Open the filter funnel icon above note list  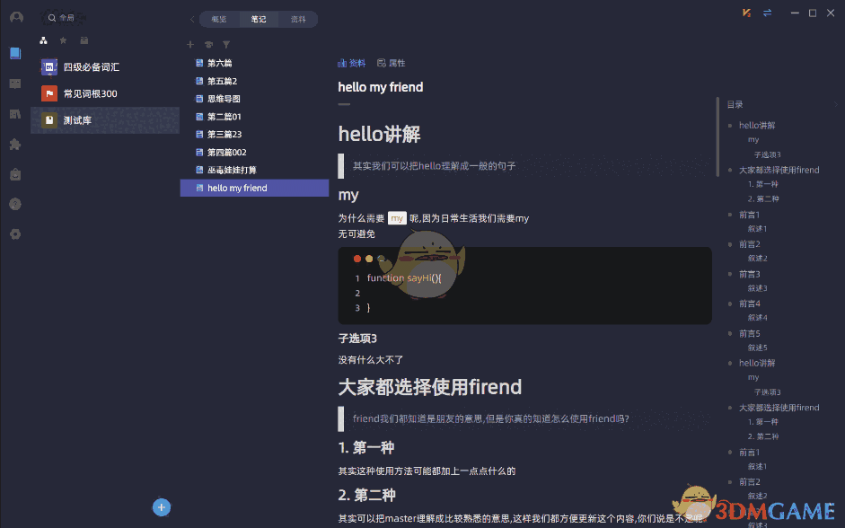[226, 44]
